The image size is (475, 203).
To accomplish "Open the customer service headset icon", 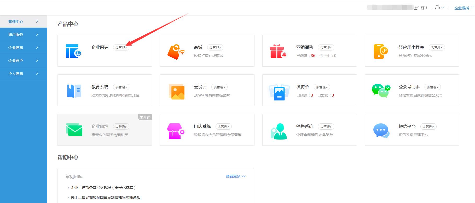I will pyautogui.click(x=437, y=8).
